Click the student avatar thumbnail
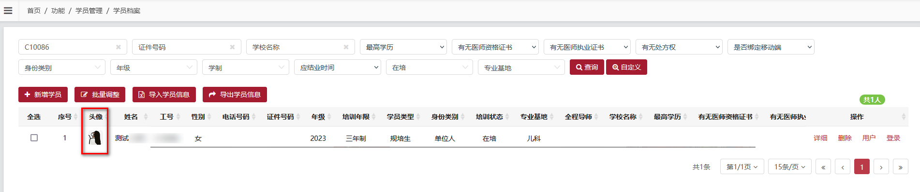 coord(95,138)
